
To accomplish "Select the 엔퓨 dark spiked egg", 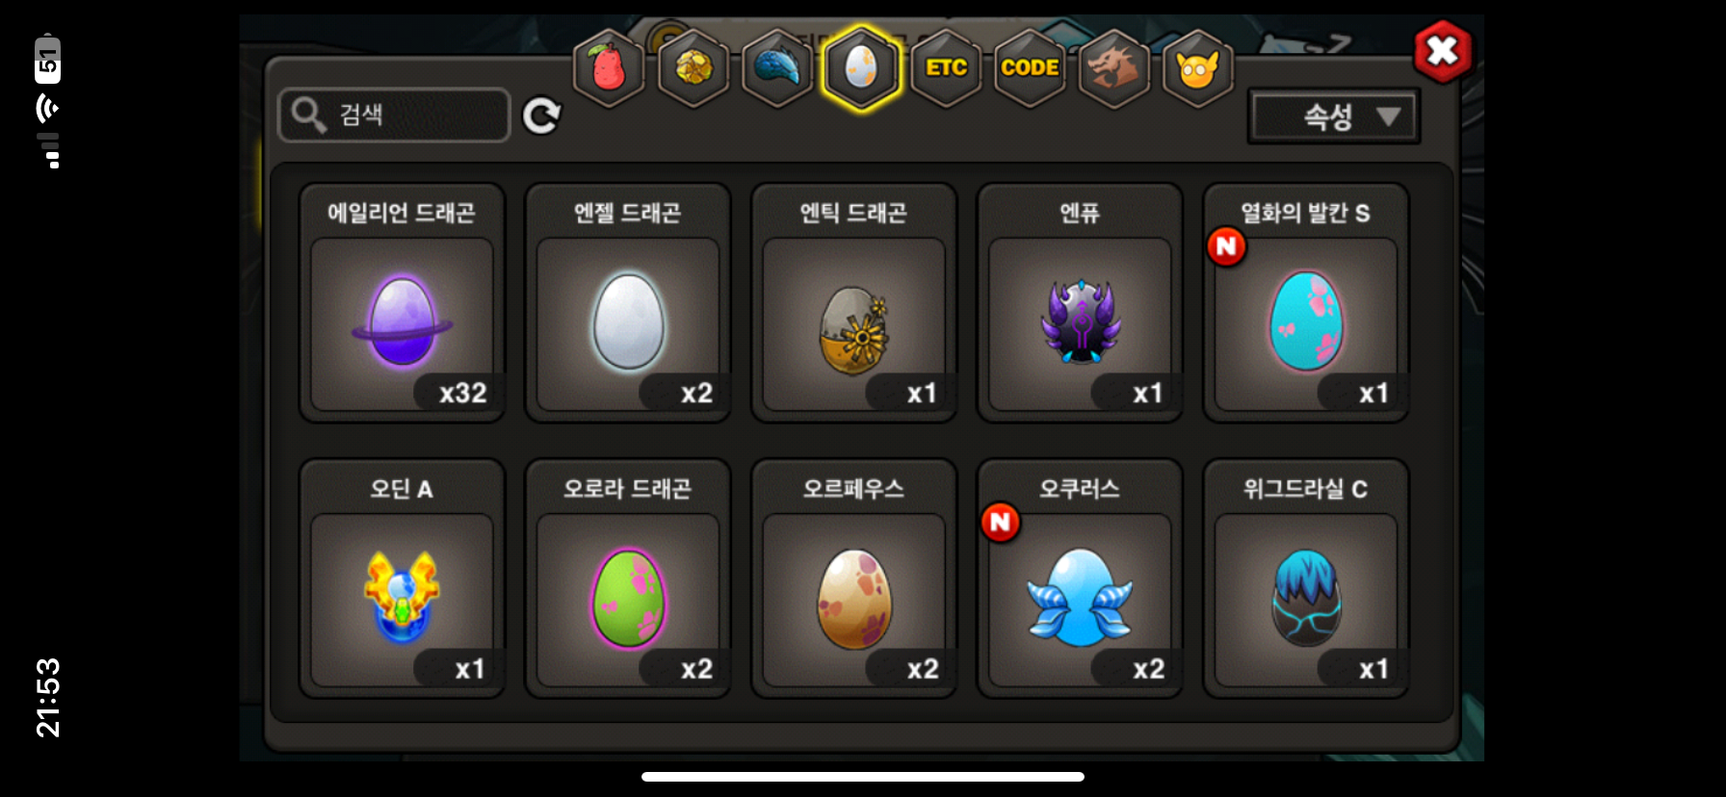I will click(1080, 302).
